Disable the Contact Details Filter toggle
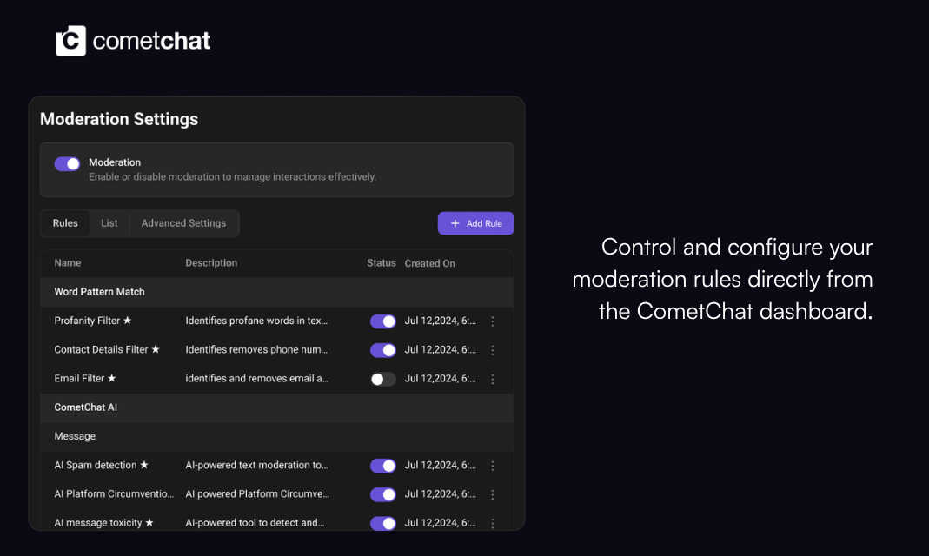The height and width of the screenshot is (556, 929). coord(382,350)
